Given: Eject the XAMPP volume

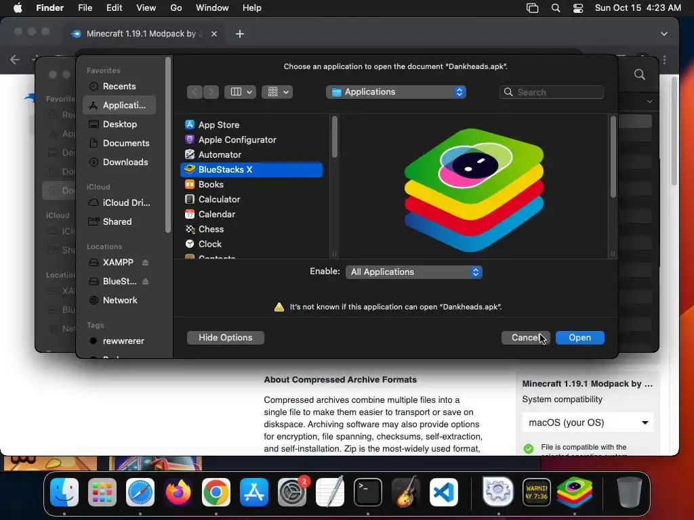Looking at the screenshot, I should click(x=145, y=262).
